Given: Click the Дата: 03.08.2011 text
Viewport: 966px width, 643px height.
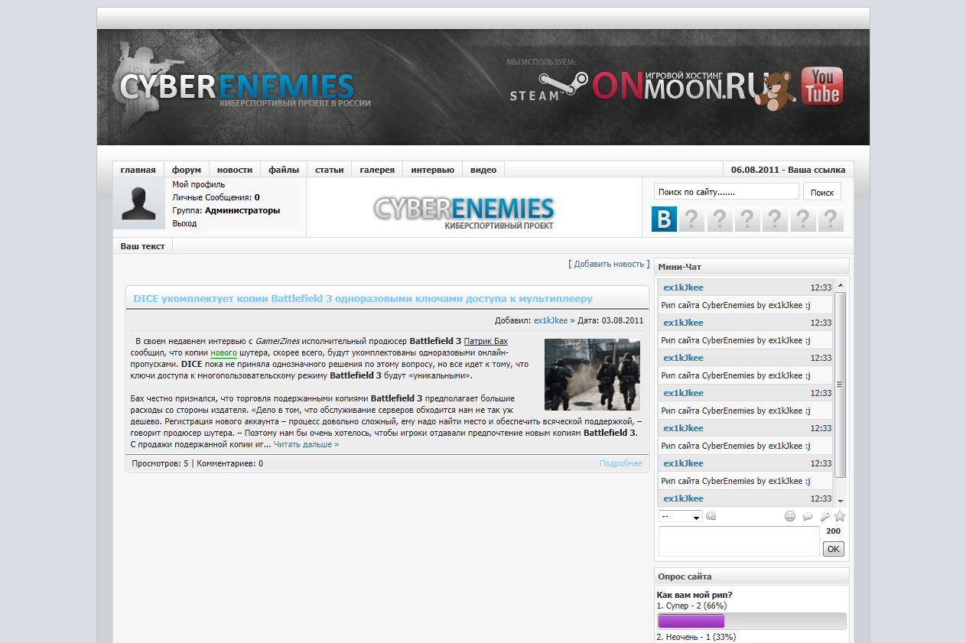Looking at the screenshot, I should point(610,320).
